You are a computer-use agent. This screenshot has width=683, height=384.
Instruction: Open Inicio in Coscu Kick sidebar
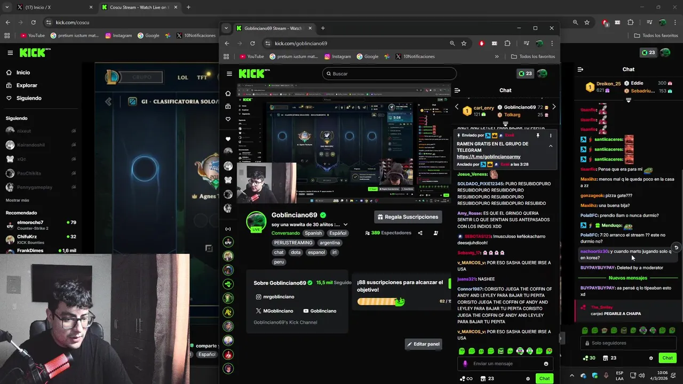point(18,73)
